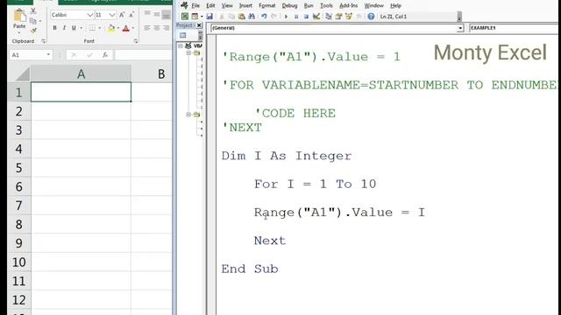This screenshot has width=561, height=315.
Task: Toggle Italic formatting in Excel
Action: (64, 28)
